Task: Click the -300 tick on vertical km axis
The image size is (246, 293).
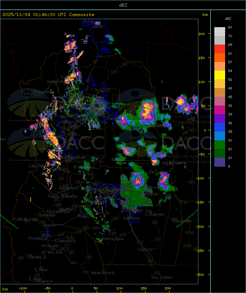Action: 200,275
